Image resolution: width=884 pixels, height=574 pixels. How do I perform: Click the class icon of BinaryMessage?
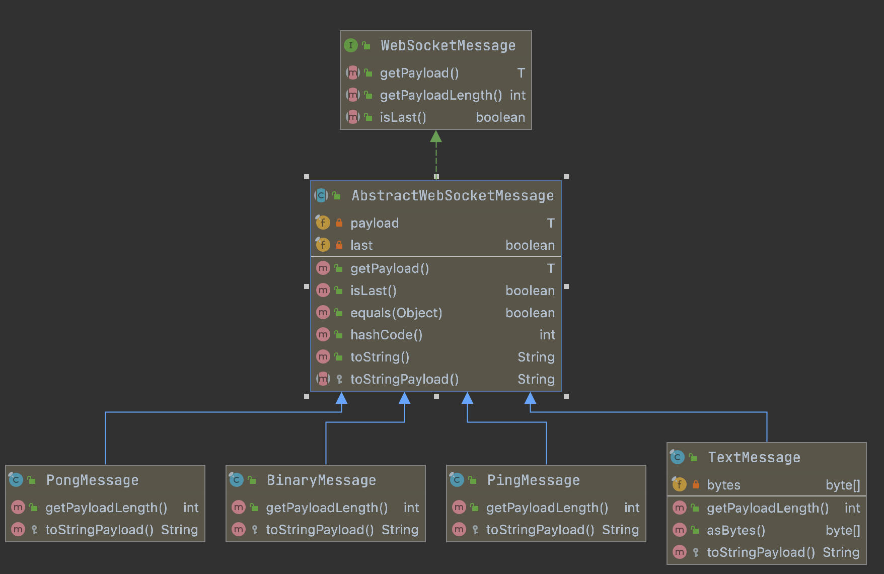coord(236,480)
